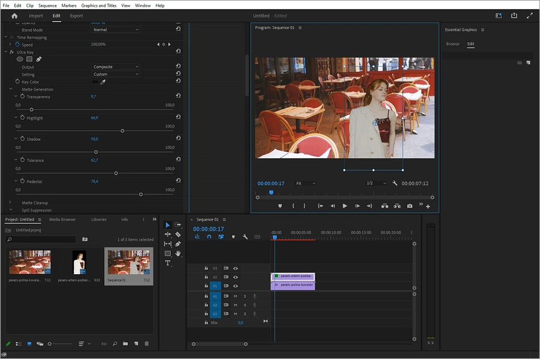540x359 pixels.
Task: Toggle V3 track output eye
Action: click(x=236, y=268)
